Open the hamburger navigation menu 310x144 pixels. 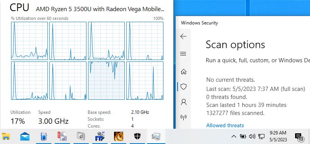click(x=183, y=53)
